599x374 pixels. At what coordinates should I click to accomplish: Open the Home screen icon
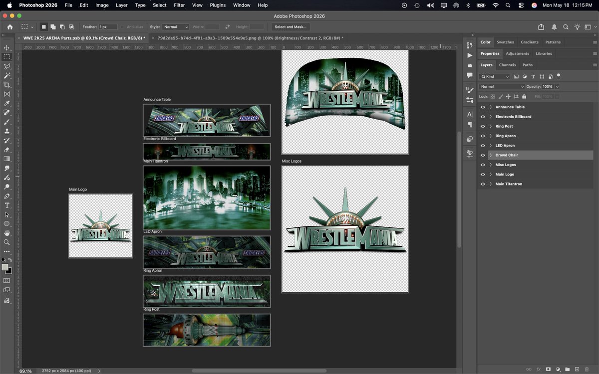click(9, 27)
